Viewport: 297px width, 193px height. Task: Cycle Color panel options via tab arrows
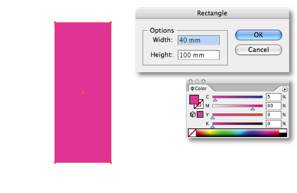click(192, 89)
